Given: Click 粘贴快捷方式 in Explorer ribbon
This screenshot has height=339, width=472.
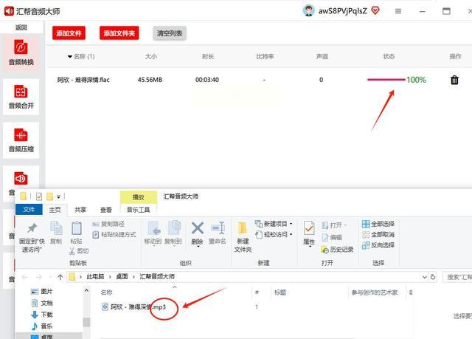Looking at the screenshot, I should click(x=114, y=234).
